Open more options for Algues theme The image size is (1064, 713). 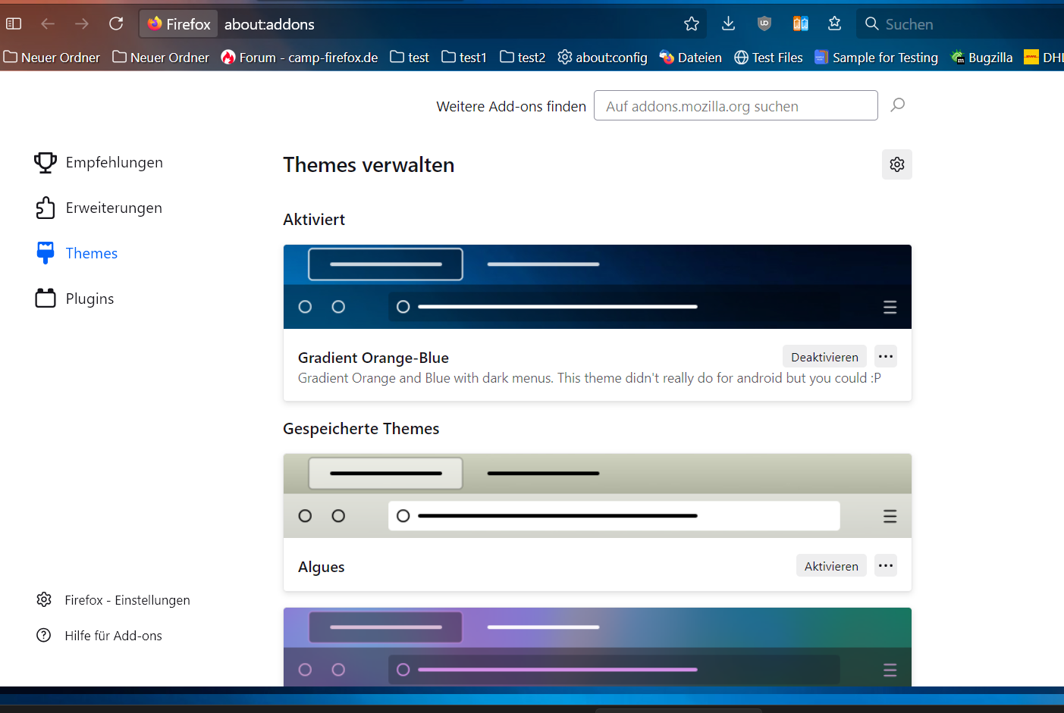point(885,566)
